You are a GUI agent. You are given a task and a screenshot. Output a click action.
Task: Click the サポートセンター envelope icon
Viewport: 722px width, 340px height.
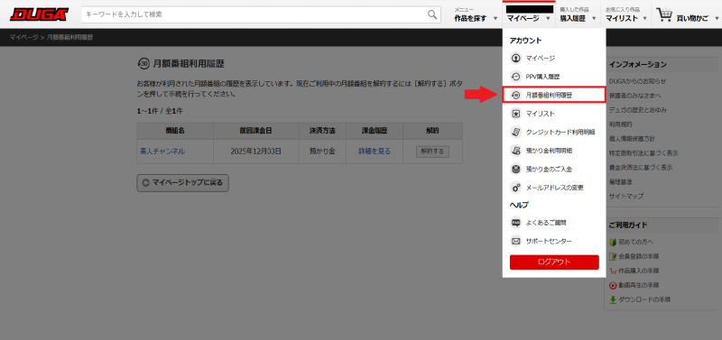[x=516, y=241]
